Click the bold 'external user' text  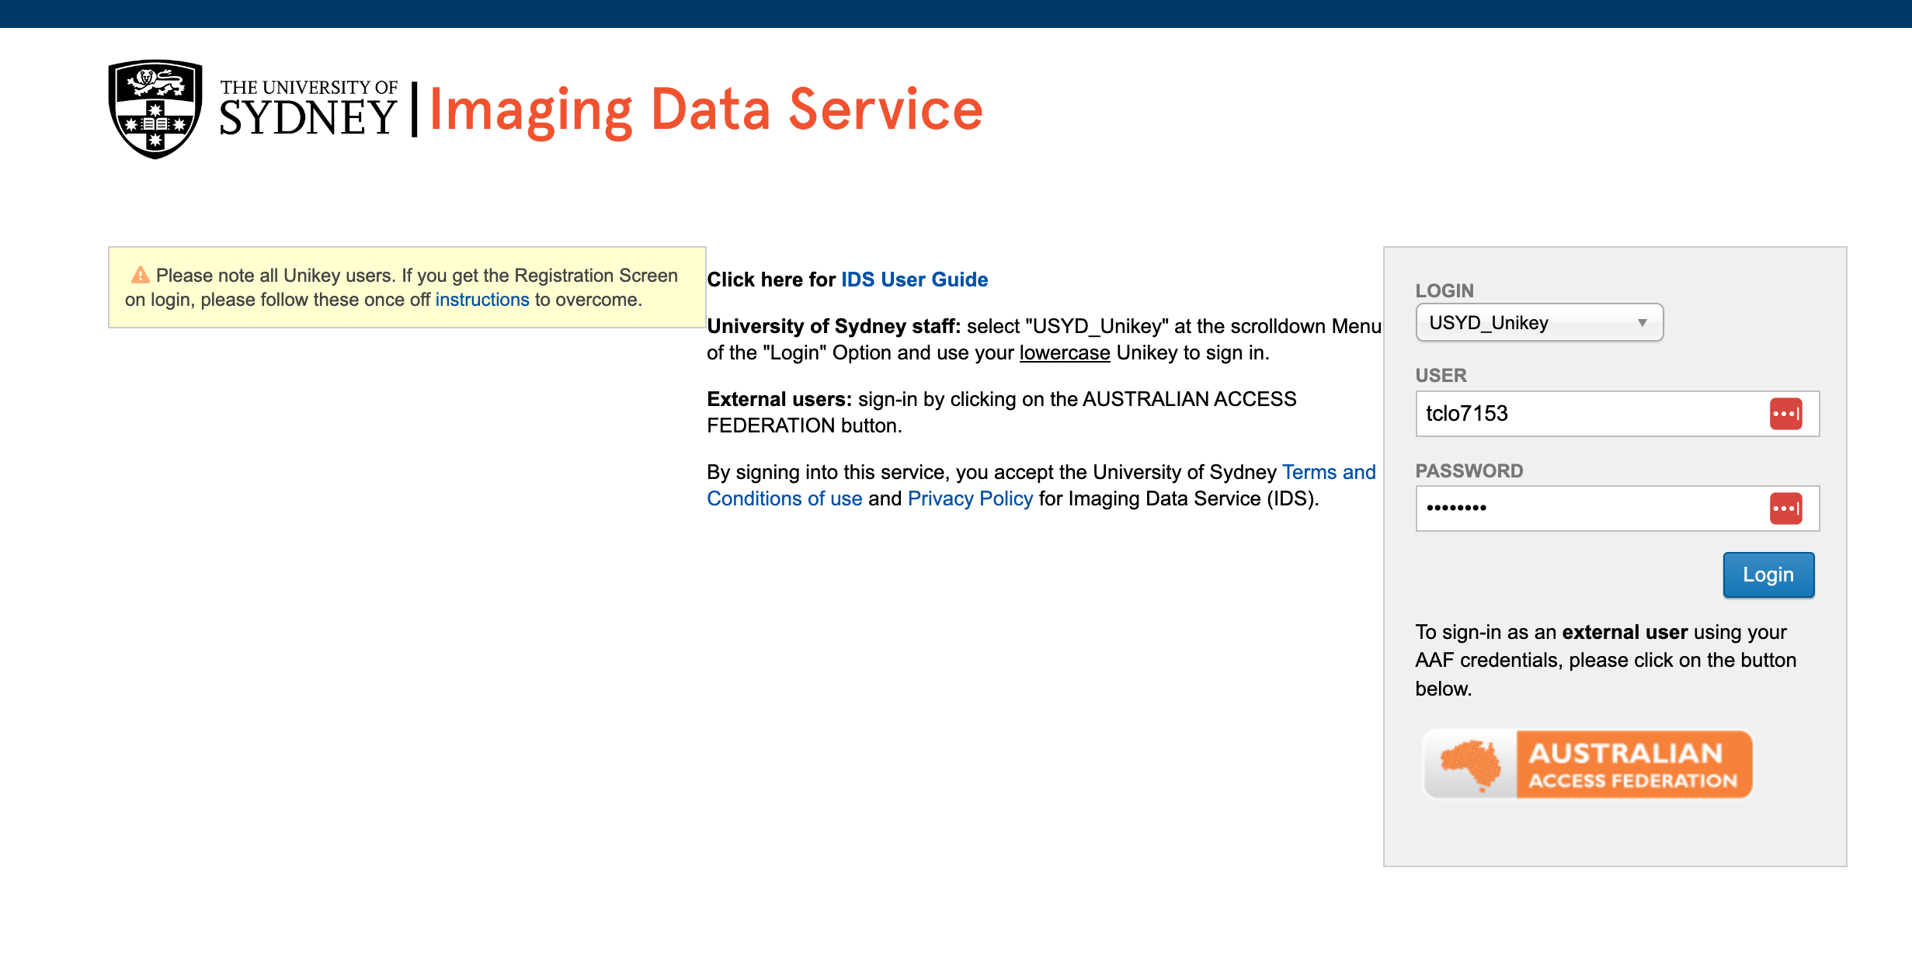point(1625,632)
